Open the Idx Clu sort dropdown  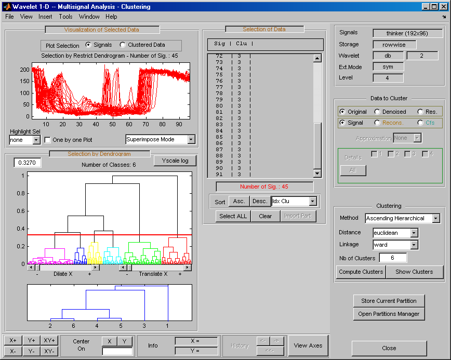312,201
